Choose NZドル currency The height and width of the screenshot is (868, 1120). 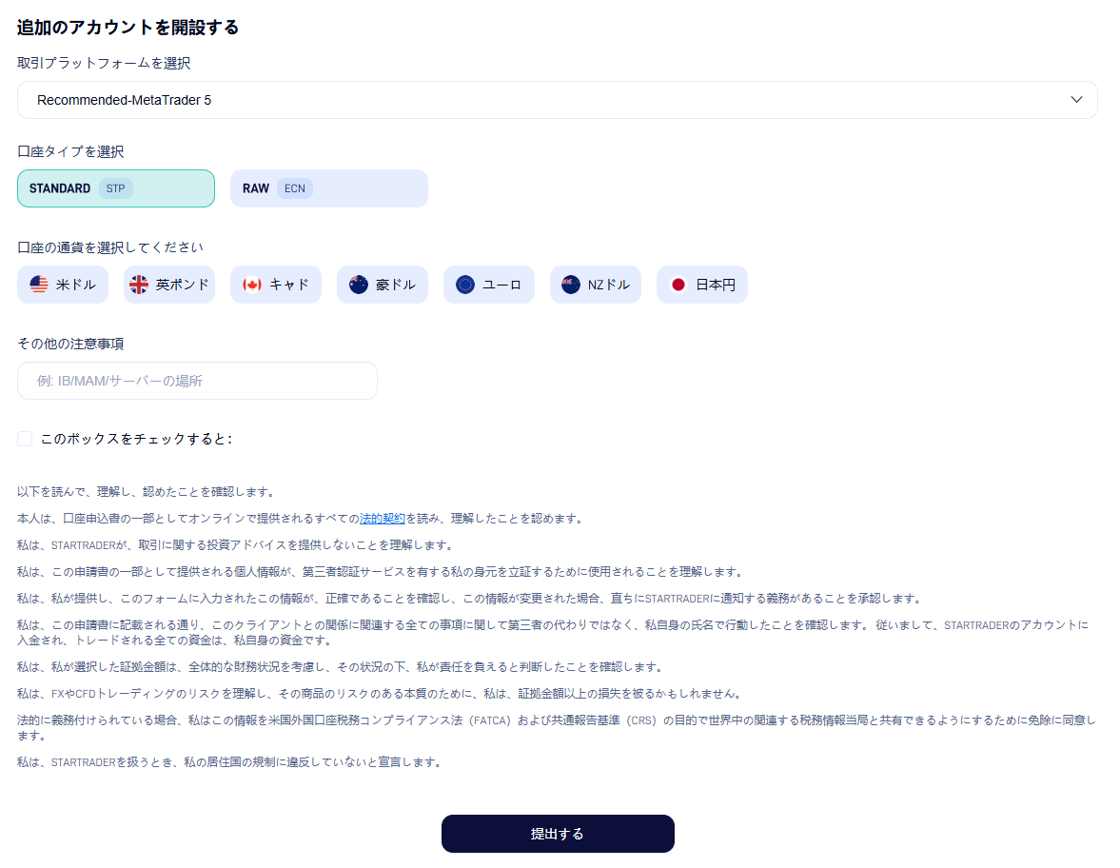[x=596, y=285]
